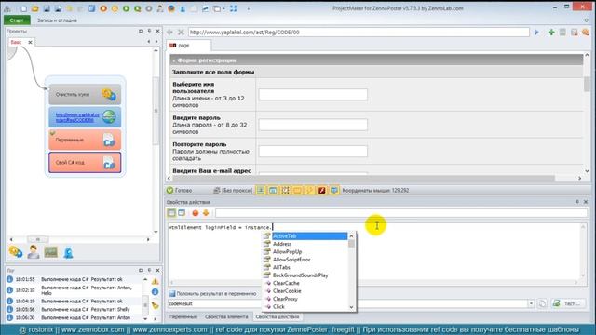Toggle the second yellow status button with window icon
The width and height of the screenshot is (596, 335).
coord(273,190)
